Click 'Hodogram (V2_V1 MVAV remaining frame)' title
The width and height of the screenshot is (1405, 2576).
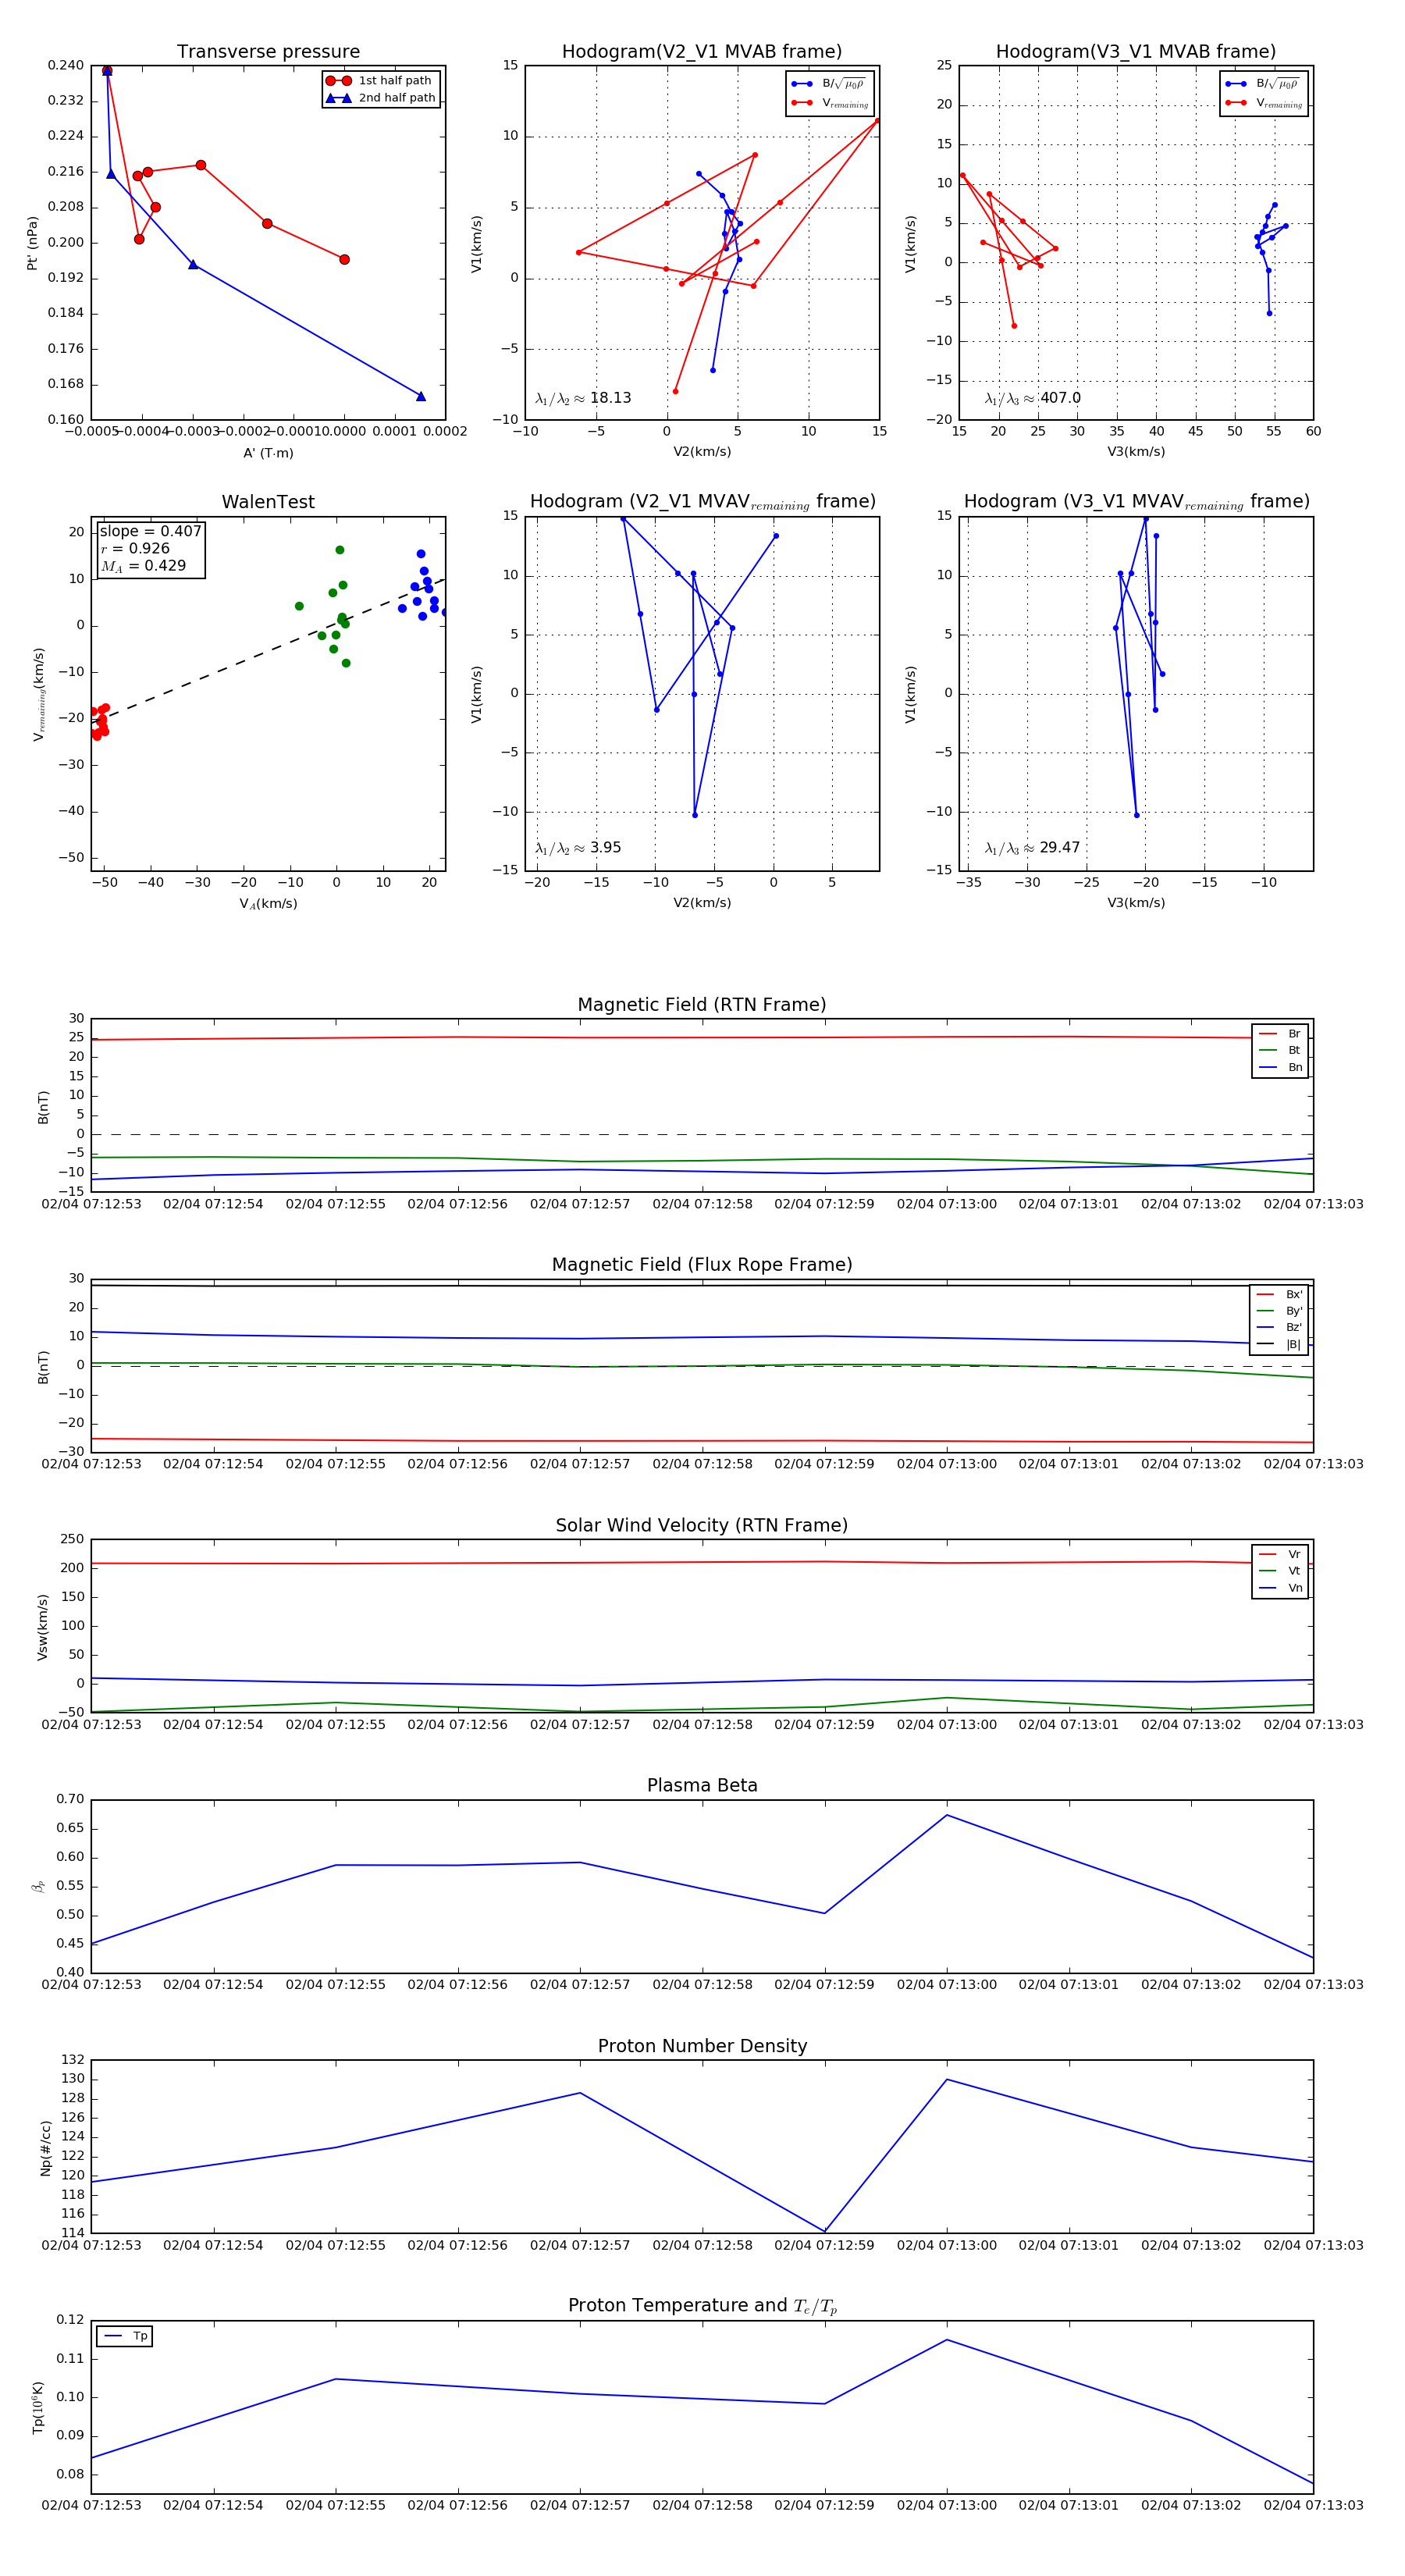[702, 502]
